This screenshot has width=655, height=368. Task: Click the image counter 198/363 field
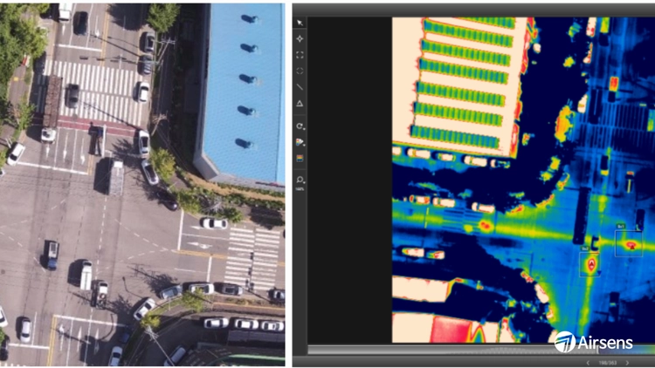[x=608, y=363]
